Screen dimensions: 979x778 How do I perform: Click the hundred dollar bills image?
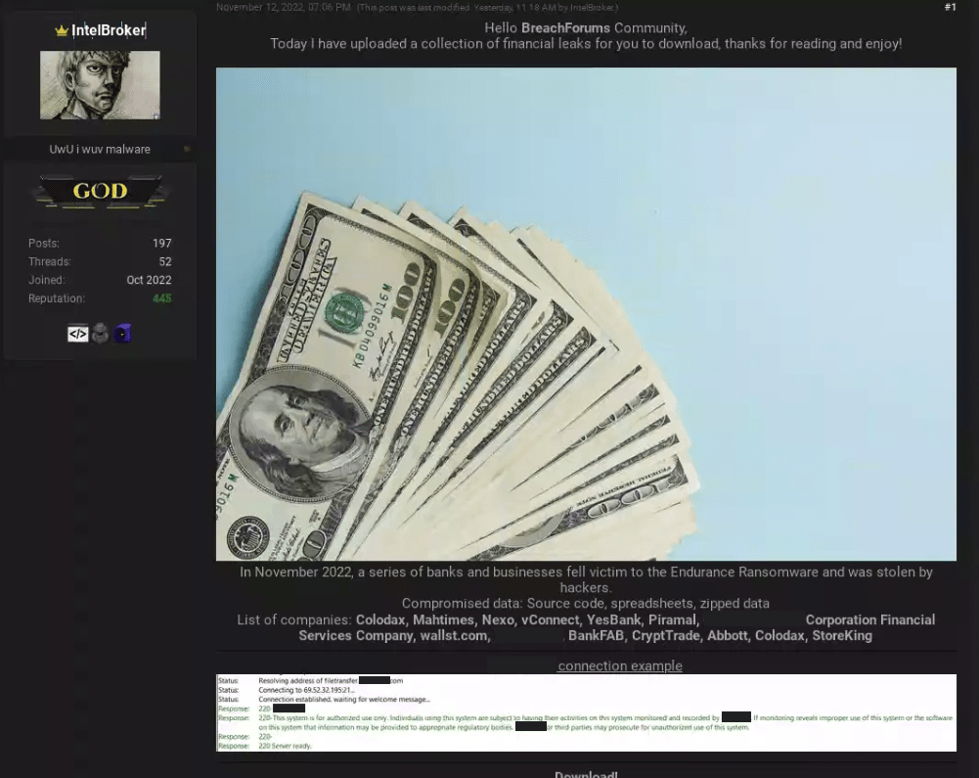(586, 313)
